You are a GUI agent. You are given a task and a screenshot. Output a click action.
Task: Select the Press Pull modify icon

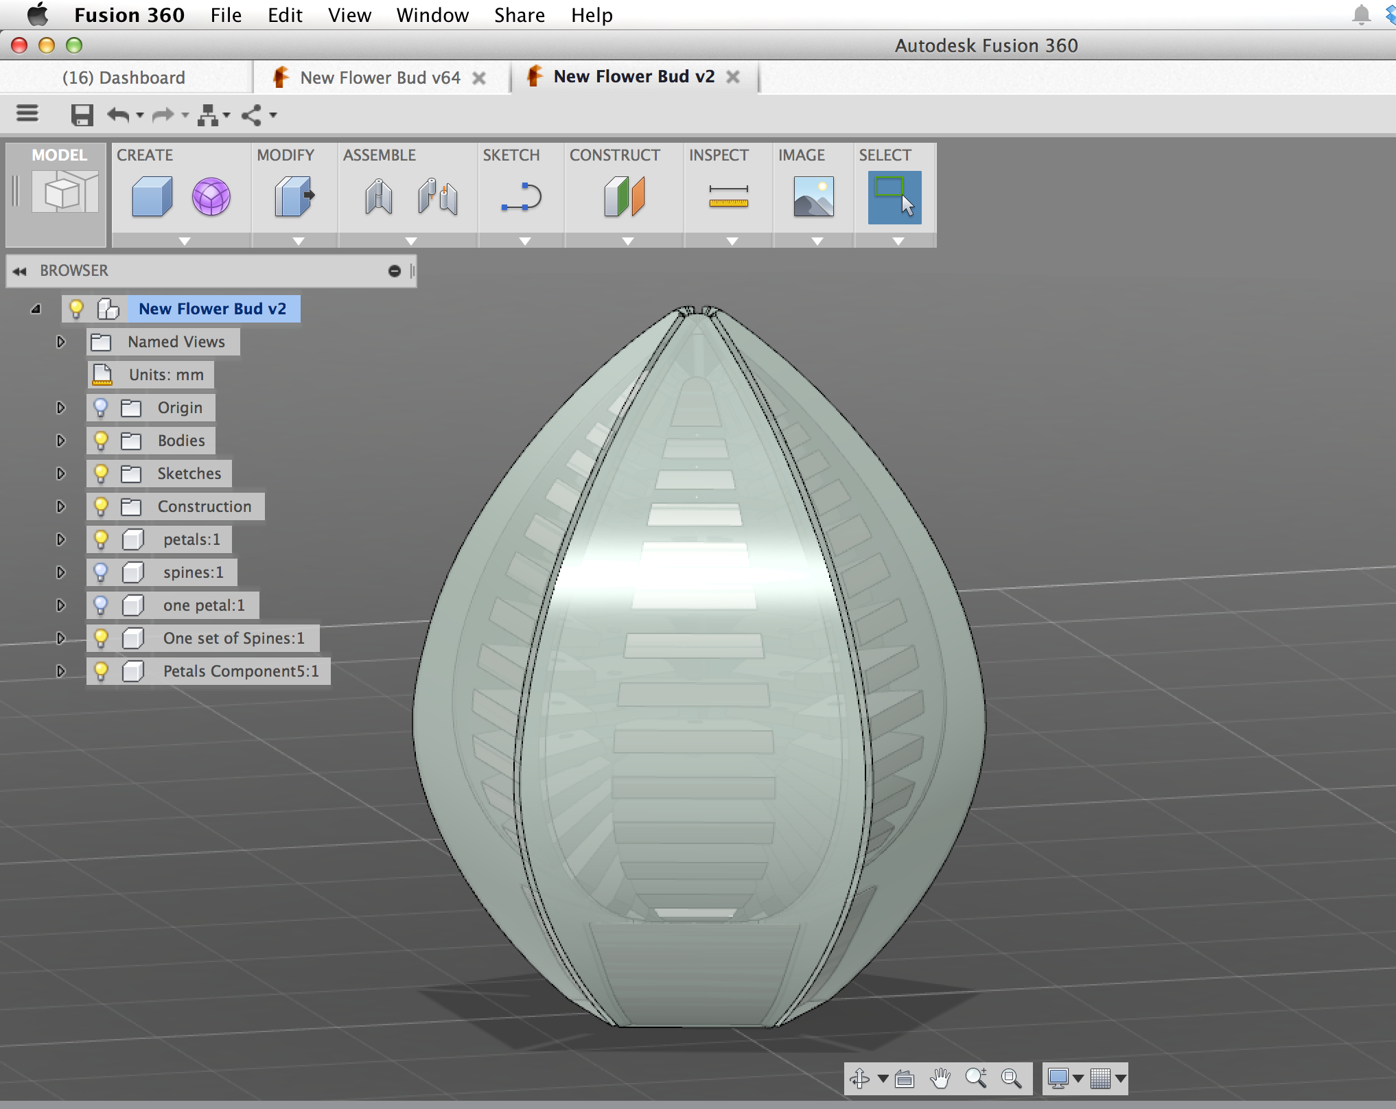pos(294,197)
